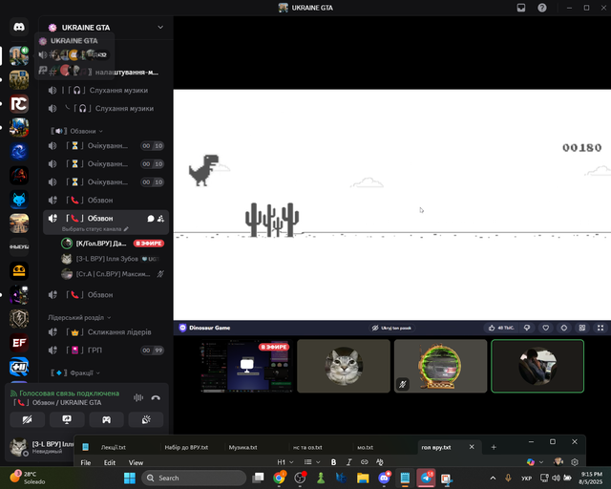Select the cat avatar participant tile
Image resolution: width=611 pixels, height=489 pixels.
344,366
